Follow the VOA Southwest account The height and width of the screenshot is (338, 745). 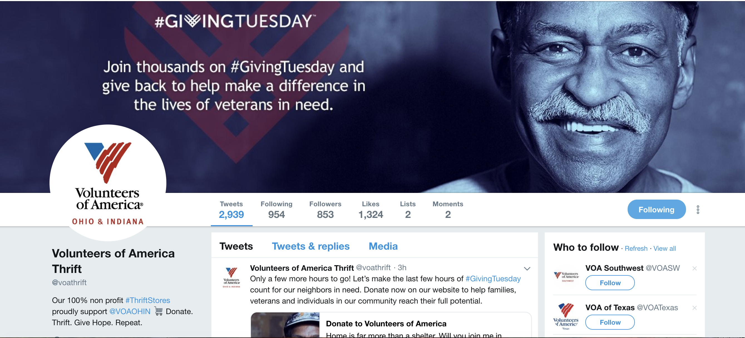click(610, 282)
